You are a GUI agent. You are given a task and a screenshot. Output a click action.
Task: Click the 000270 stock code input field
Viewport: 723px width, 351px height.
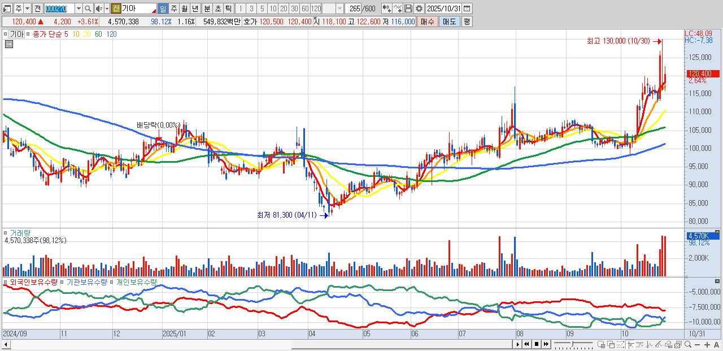coord(59,8)
